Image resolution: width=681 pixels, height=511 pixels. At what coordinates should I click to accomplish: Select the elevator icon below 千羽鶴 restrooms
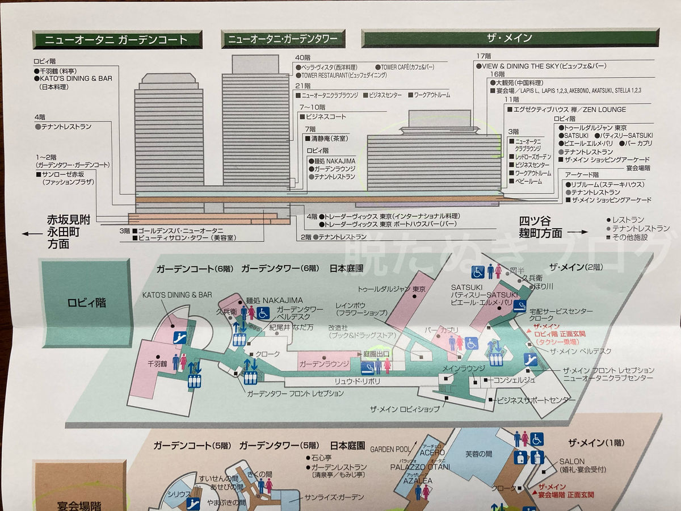click(194, 380)
